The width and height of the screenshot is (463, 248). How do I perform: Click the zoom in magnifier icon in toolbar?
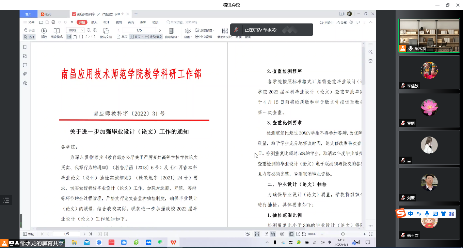(x=95, y=30)
